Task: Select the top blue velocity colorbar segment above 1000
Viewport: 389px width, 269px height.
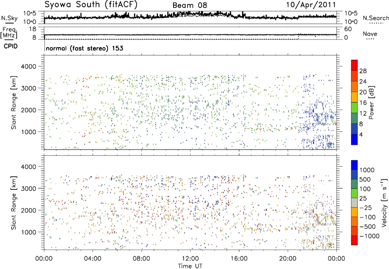Action: click(x=354, y=165)
